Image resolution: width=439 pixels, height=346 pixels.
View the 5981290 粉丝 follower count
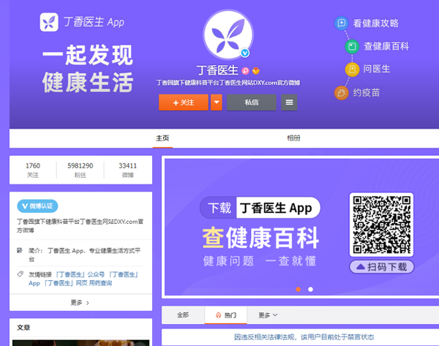(x=80, y=170)
